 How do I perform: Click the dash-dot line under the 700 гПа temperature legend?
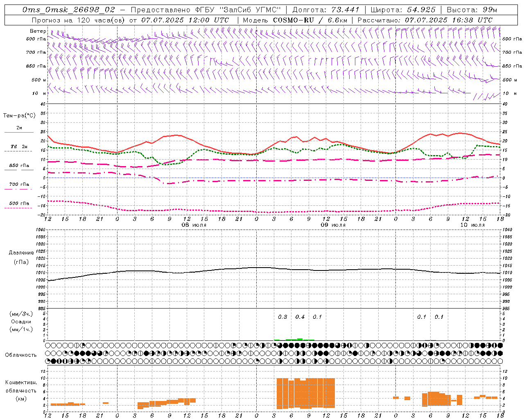(18, 189)
